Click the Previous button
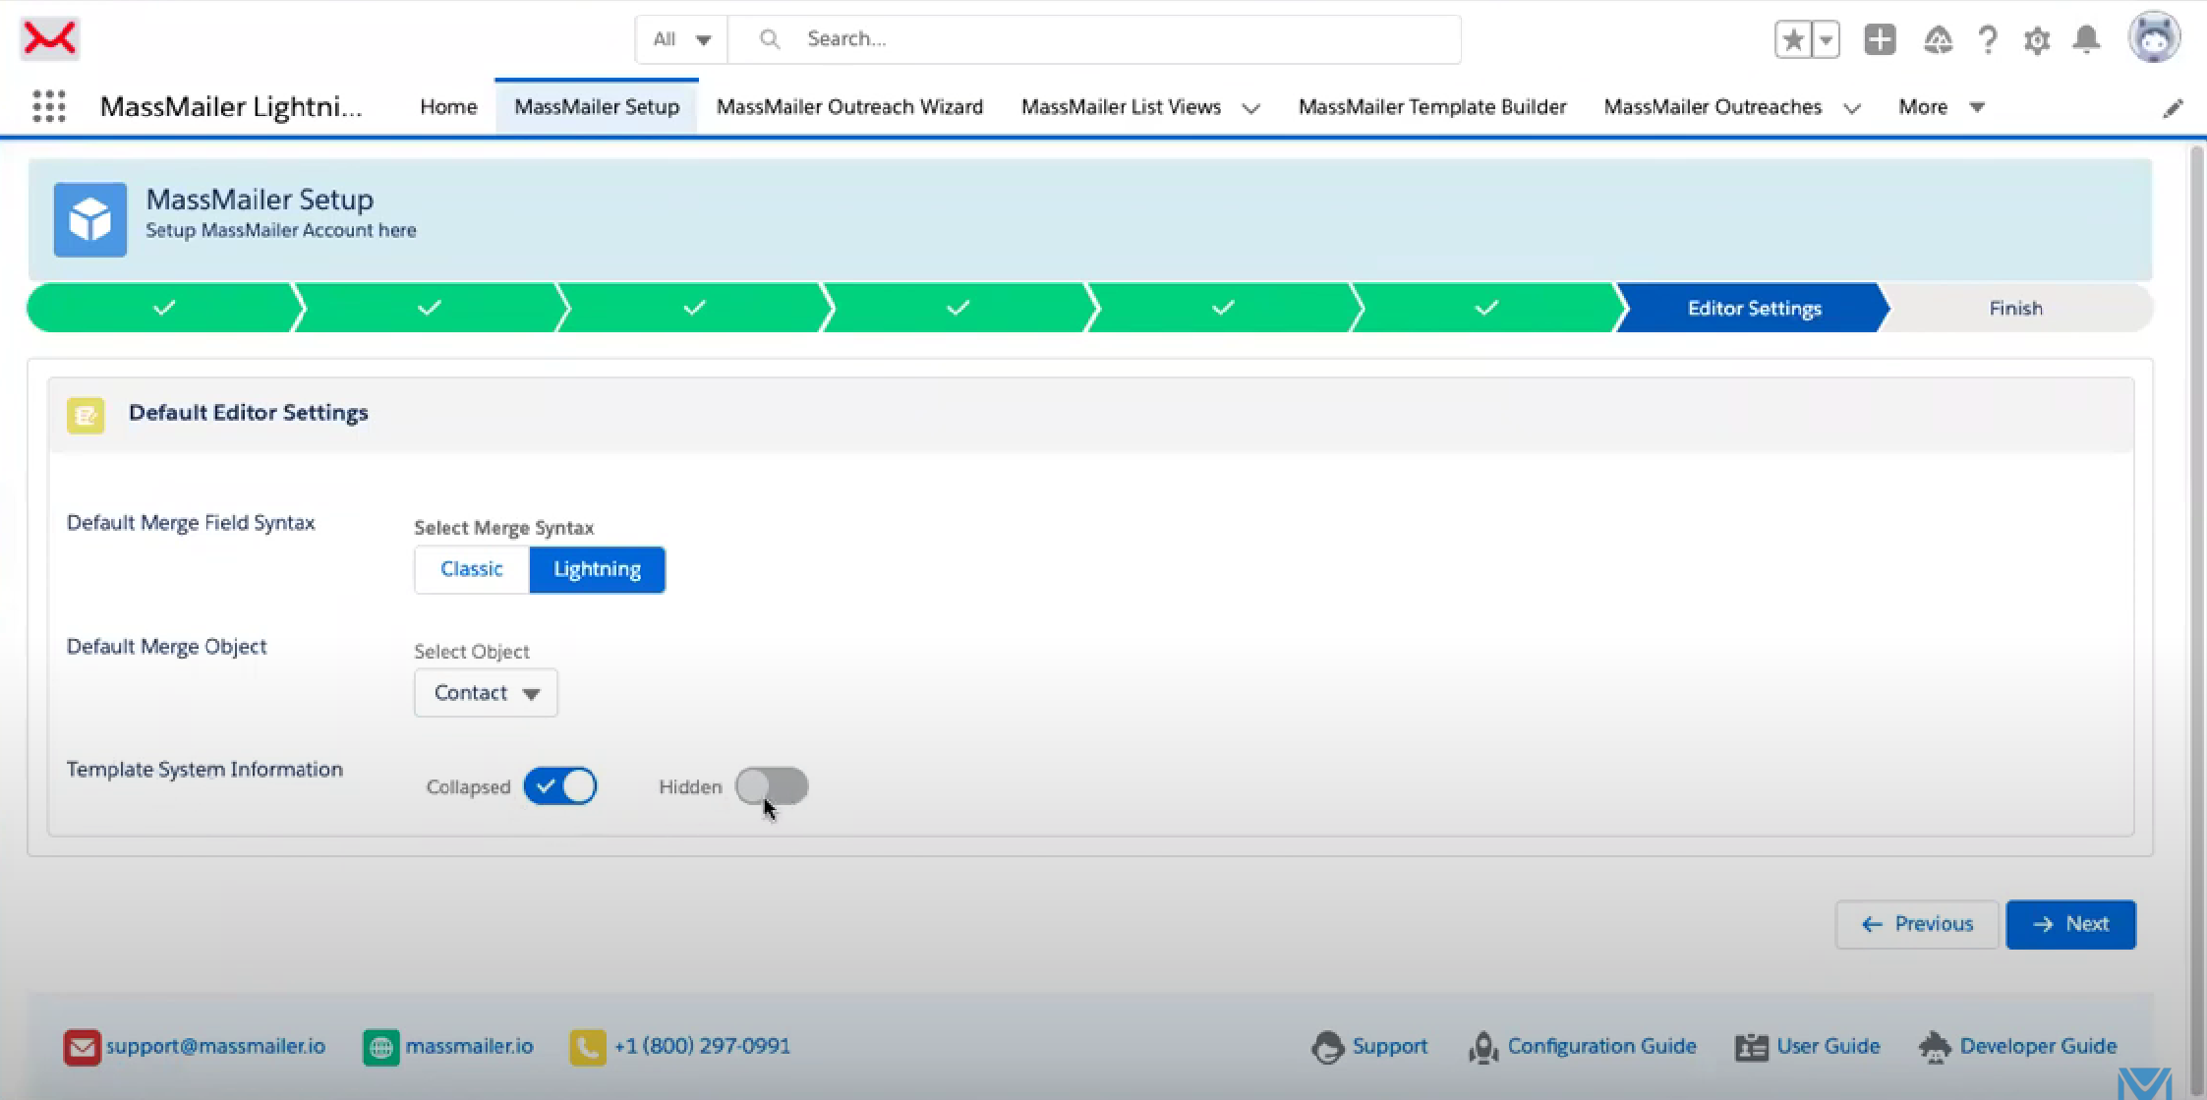This screenshot has width=2207, height=1100. (x=1917, y=924)
